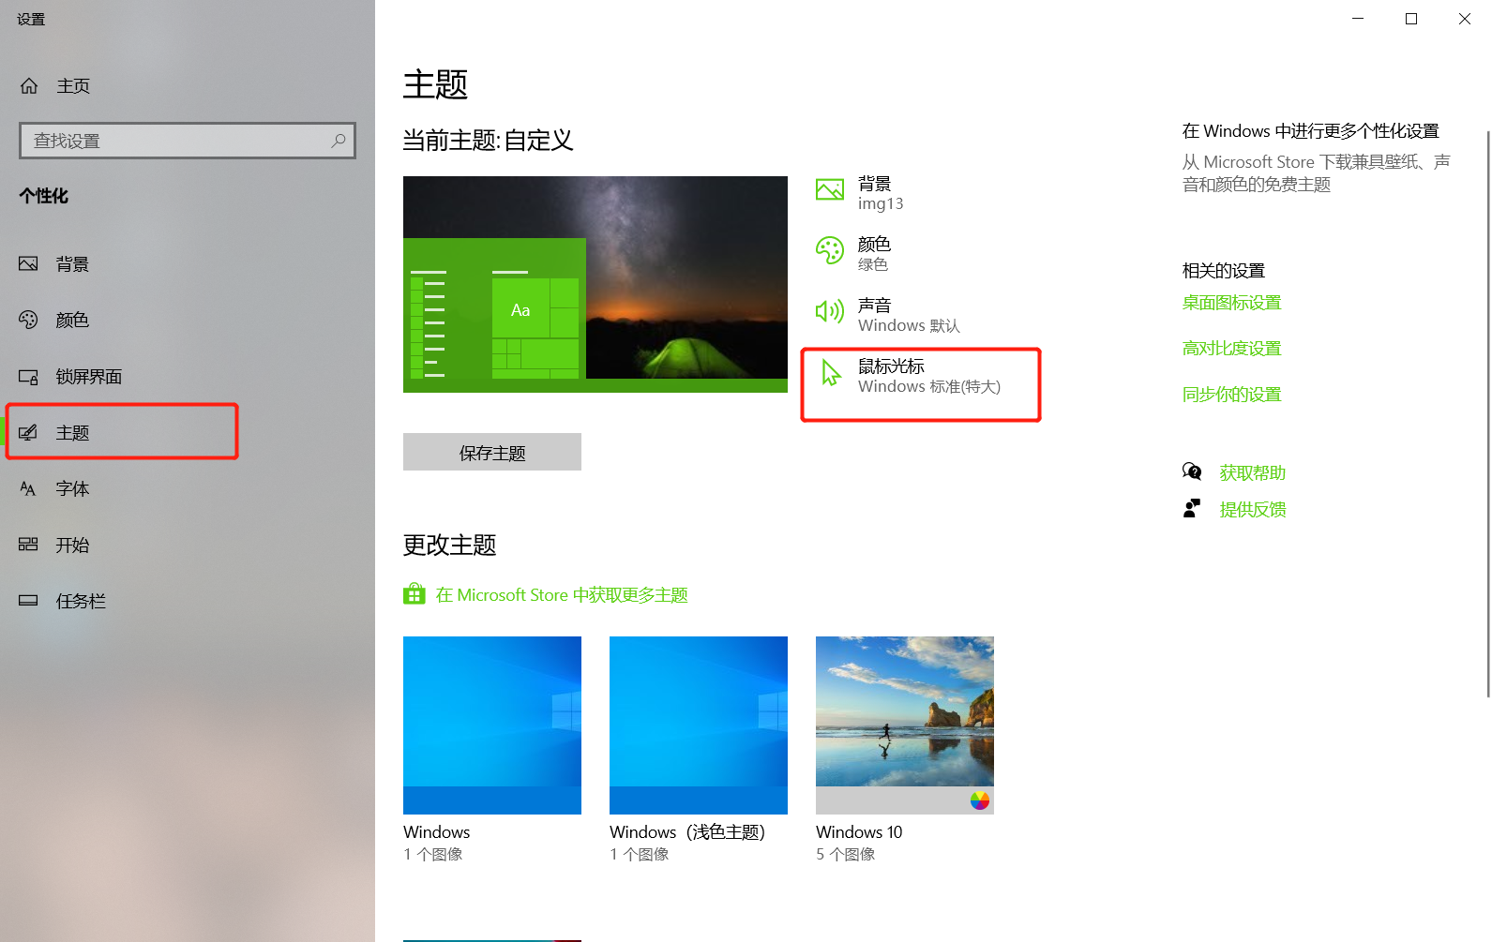This screenshot has height=942, width=1492.
Task: Click the 提供反馈 link text
Action: click(1252, 510)
